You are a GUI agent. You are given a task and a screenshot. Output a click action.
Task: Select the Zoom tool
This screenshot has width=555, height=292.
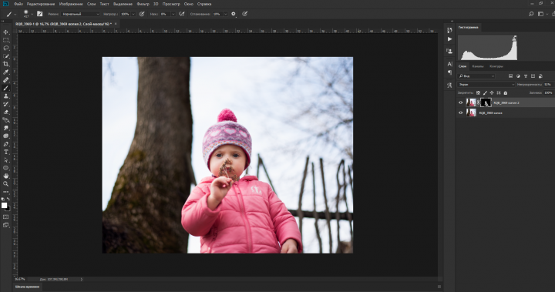[x=6, y=183]
